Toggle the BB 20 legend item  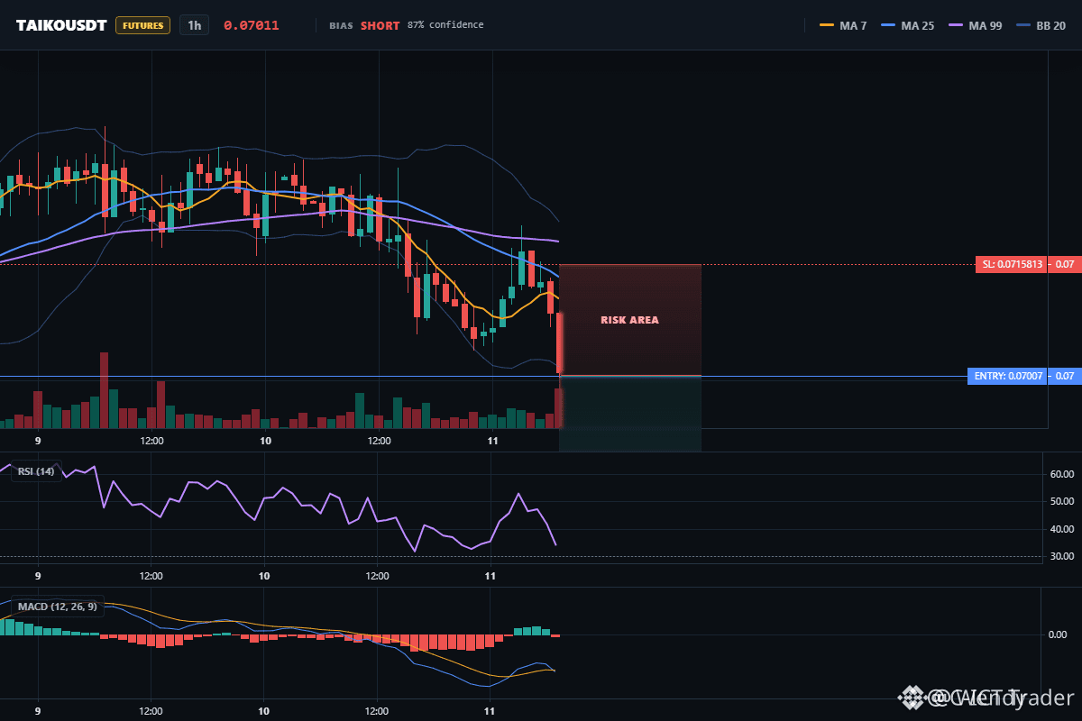[x=1041, y=25]
